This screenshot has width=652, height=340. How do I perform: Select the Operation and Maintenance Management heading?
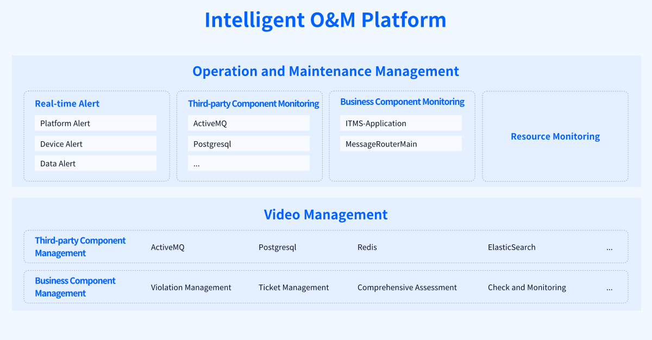pyautogui.click(x=325, y=71)
